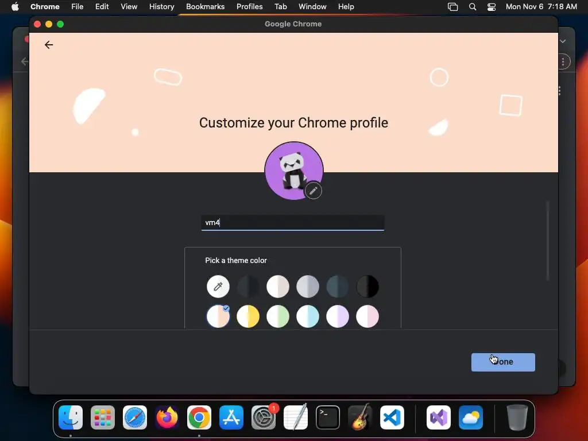Open the Tab menu

pos(280,7)
